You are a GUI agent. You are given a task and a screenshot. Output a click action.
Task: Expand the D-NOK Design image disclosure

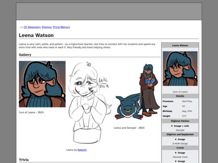180,139
